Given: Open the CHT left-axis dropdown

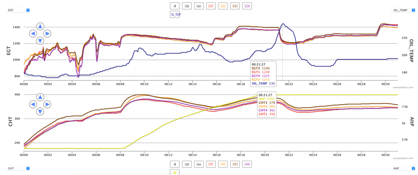Looking at the screenshot, I should point(18,168).
